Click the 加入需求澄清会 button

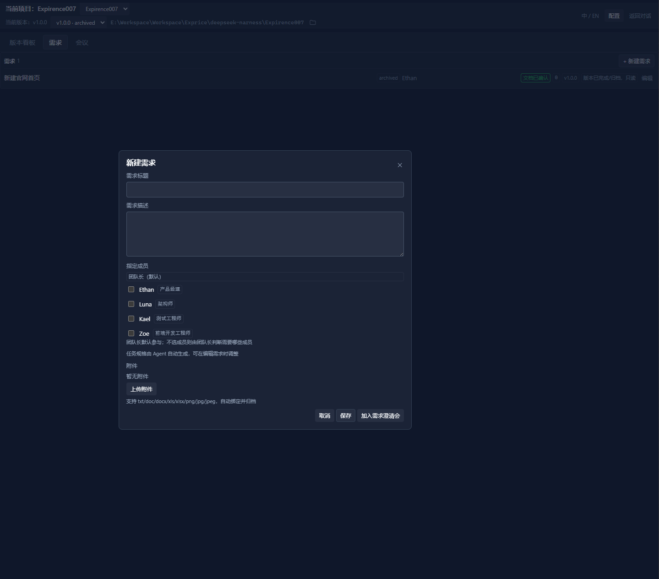tap(381, 415)
